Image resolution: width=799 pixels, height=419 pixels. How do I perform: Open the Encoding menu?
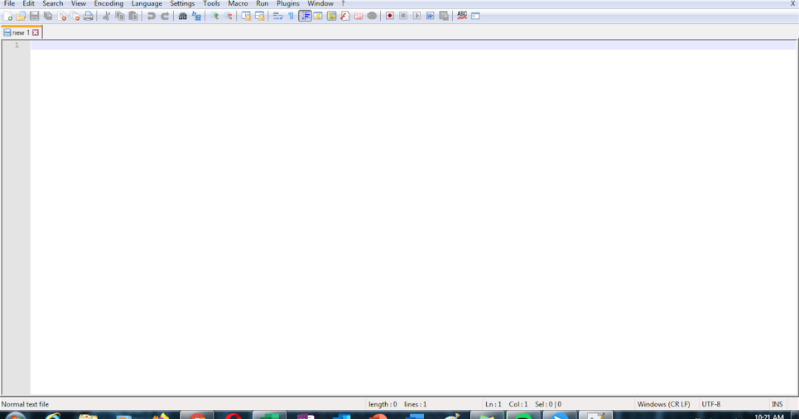click(109, 3)
